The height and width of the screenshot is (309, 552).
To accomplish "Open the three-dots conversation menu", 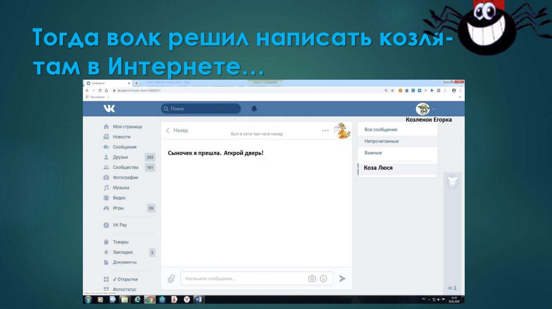I will [325, 130].
